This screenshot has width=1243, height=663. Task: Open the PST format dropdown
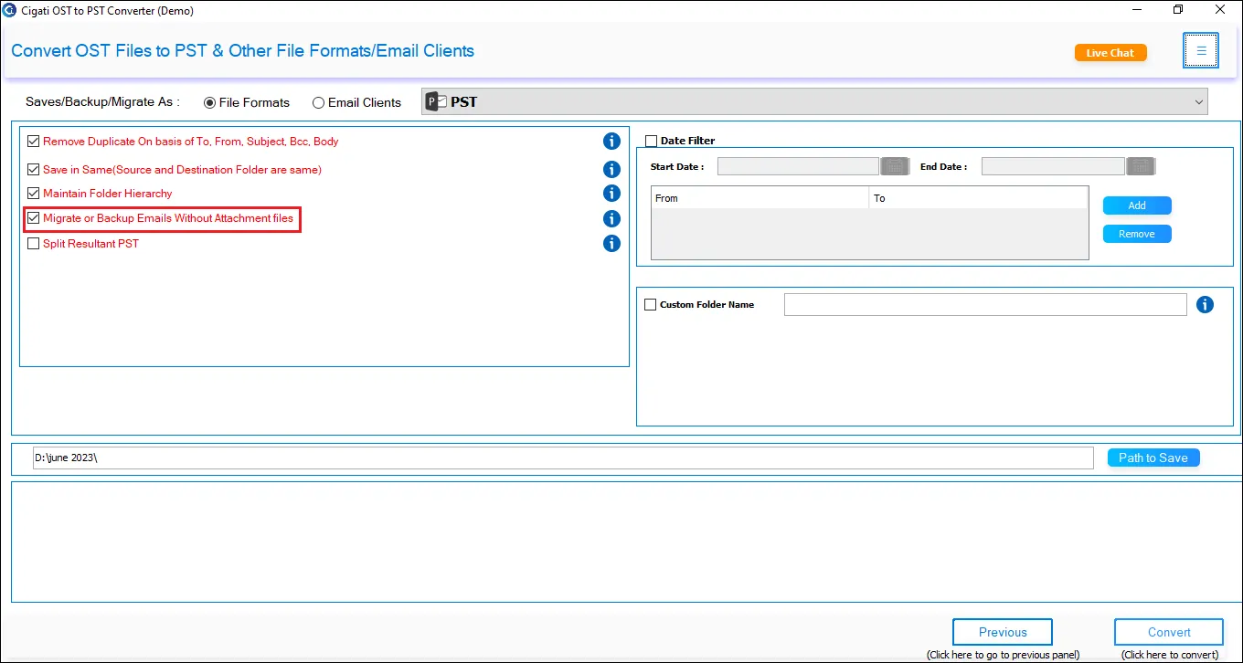click(x=814, y=101)
